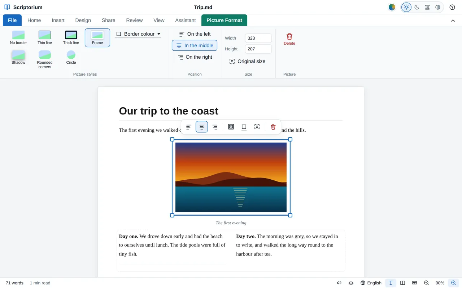
Task: Open the Border colour dropdown
Action: coord(138,34)
